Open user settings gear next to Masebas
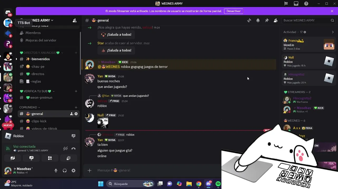This screenshot has width=338, height=189. pyautogui.click(x=74, y=171)
